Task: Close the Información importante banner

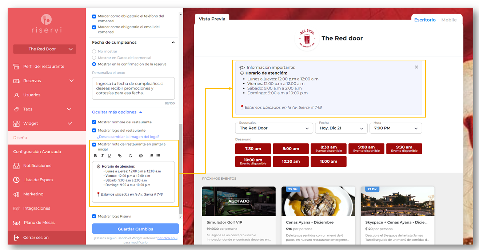Action: click(416, 67)
